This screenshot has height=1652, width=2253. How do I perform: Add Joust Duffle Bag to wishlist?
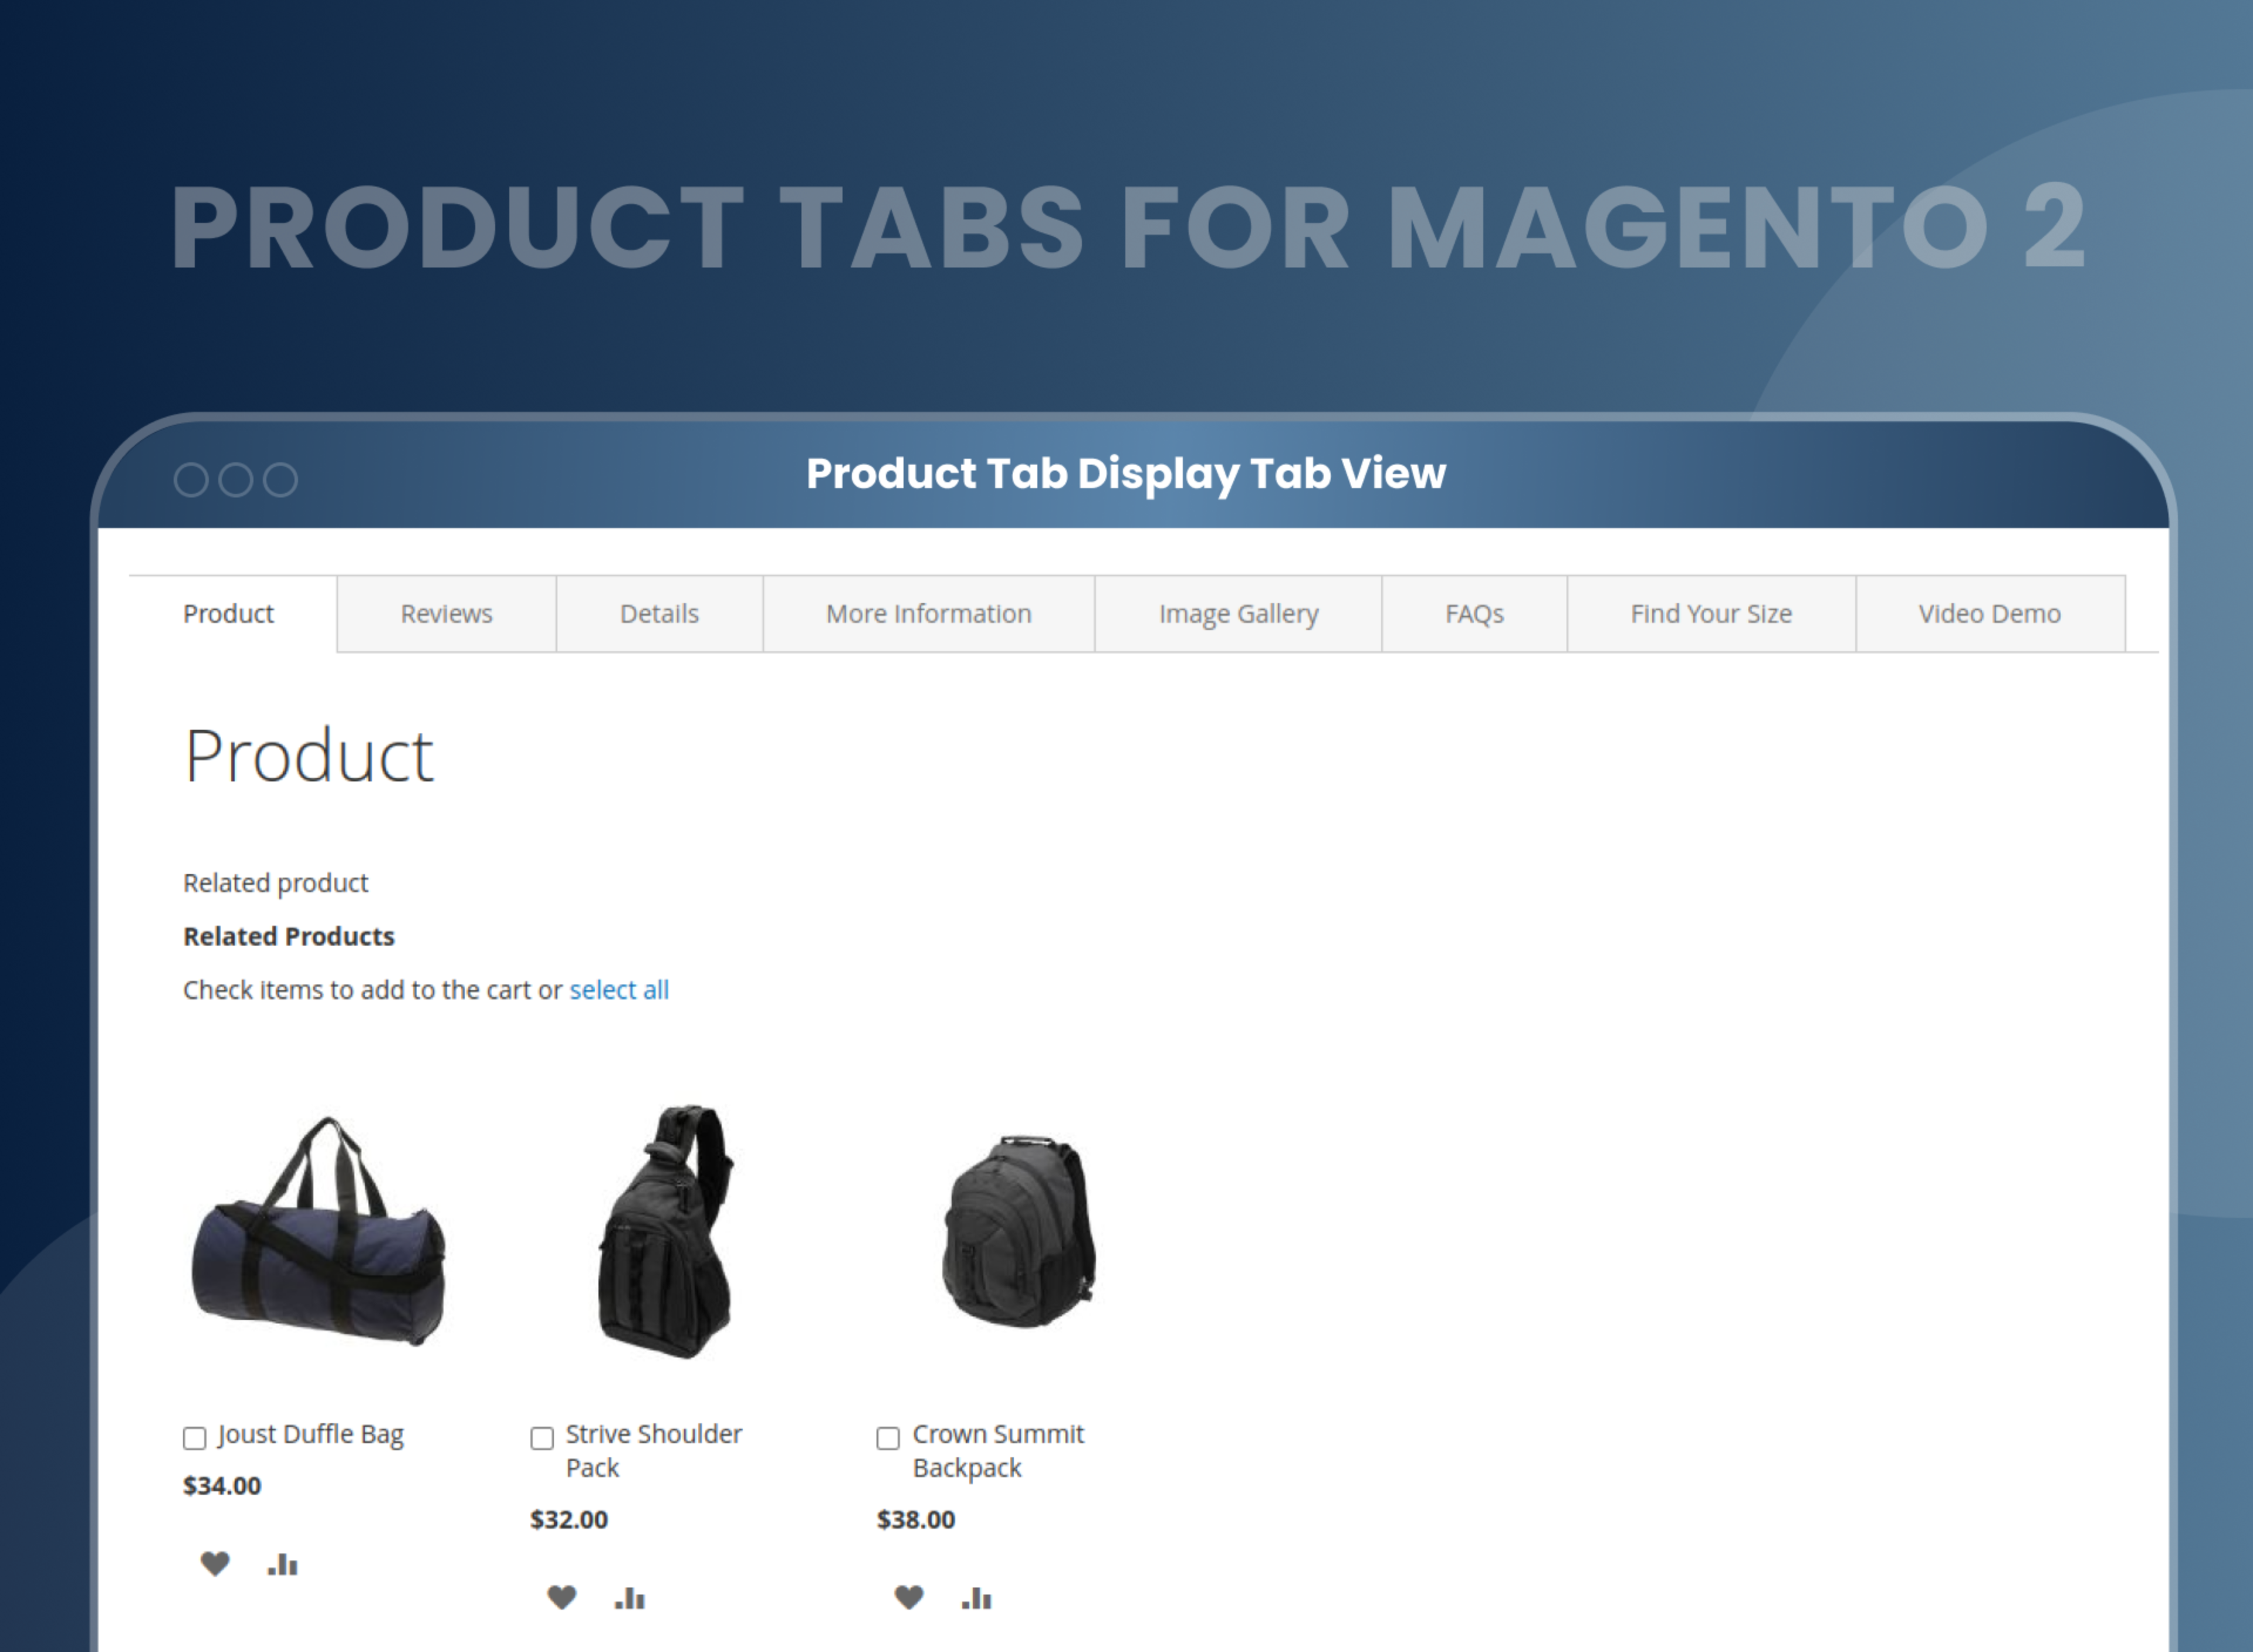216,1562
